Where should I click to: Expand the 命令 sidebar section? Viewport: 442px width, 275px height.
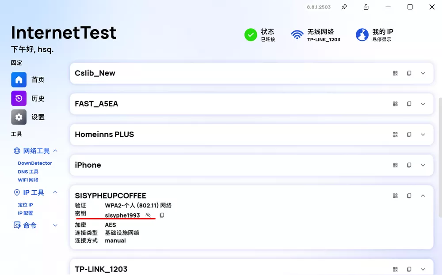[x=55, y=225]
